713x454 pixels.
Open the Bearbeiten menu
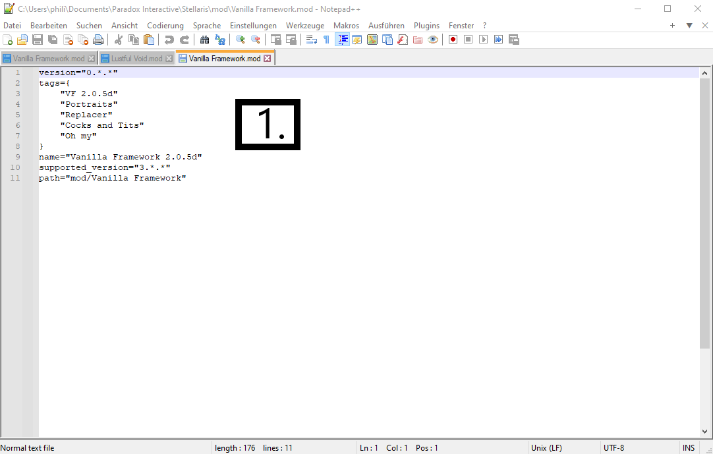(x=49, y=26)
